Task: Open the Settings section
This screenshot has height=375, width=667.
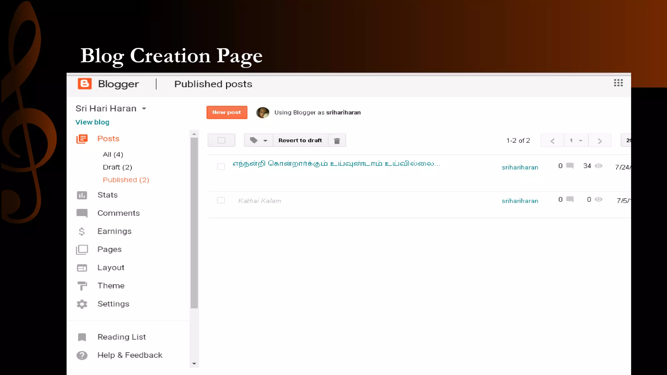Action: (113, 304)
